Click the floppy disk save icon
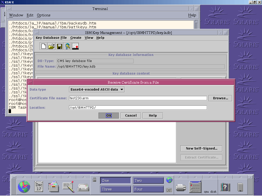The width and height of the screenshot is (262, 196). 60,46
